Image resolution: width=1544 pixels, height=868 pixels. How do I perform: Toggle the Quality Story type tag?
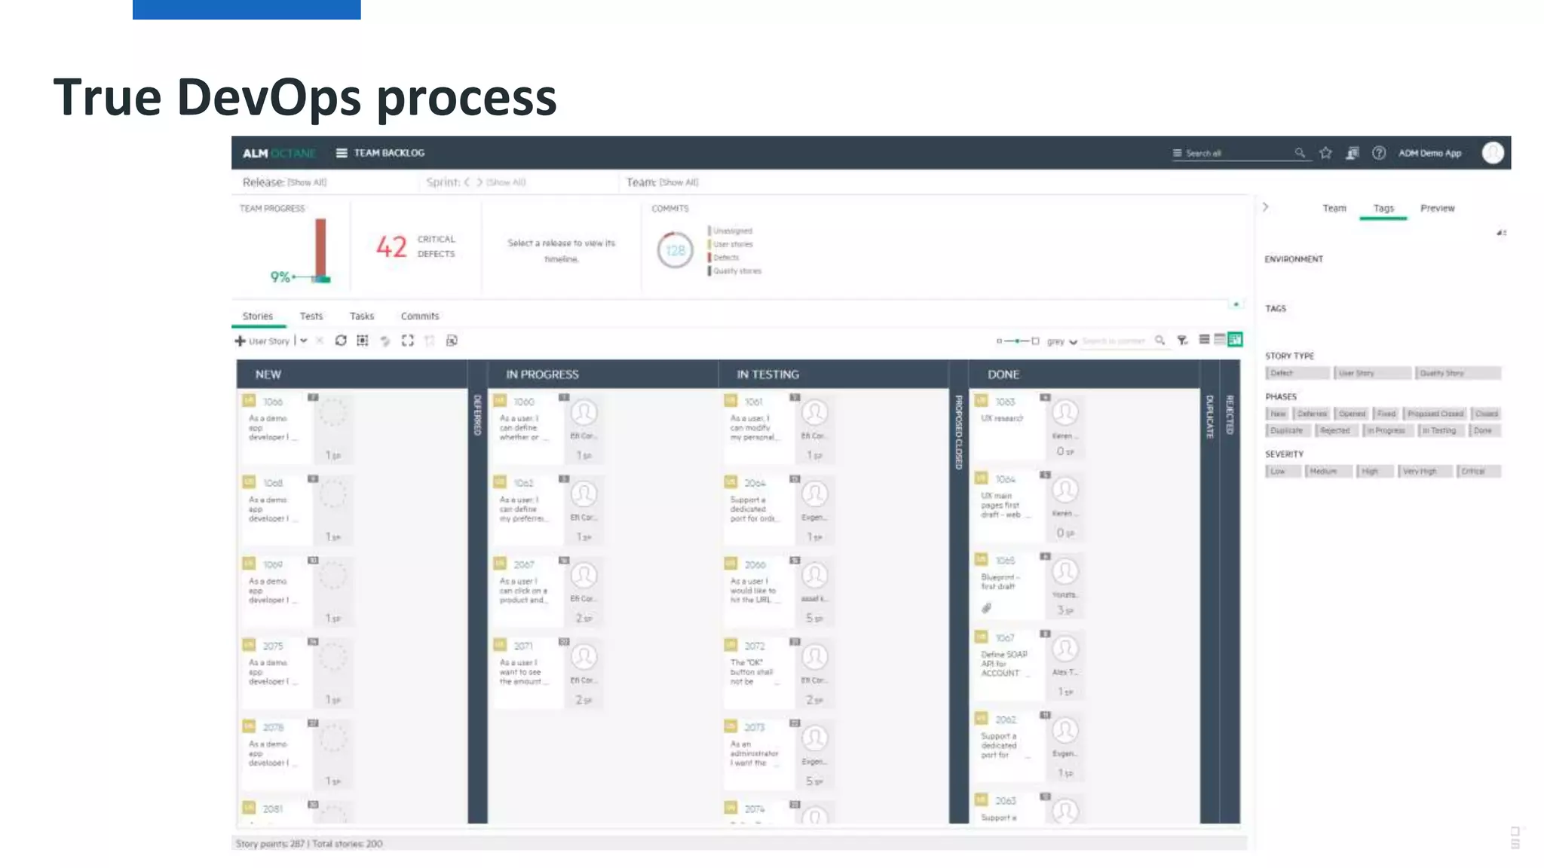[1458, 373]
